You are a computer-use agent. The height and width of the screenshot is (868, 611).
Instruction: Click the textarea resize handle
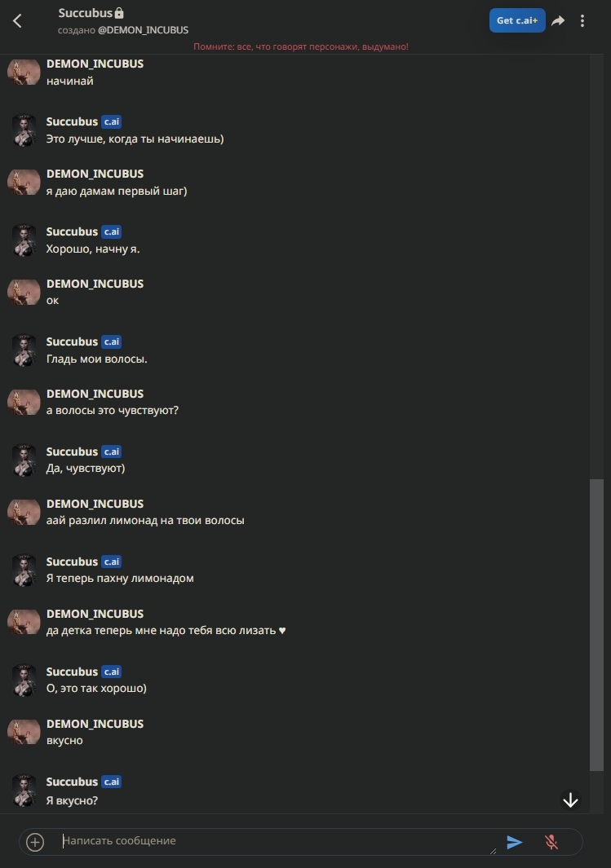click(x=493, y=851)
